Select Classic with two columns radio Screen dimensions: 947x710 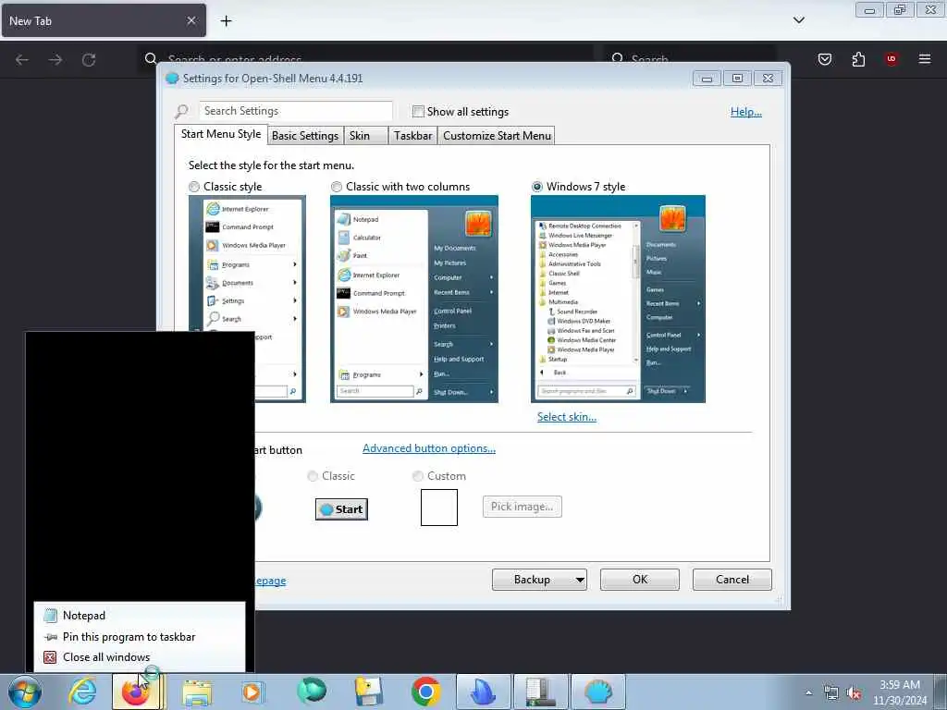point(337,187)
